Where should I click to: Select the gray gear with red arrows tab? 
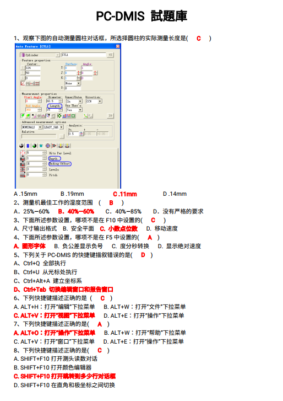click(54, 146)
